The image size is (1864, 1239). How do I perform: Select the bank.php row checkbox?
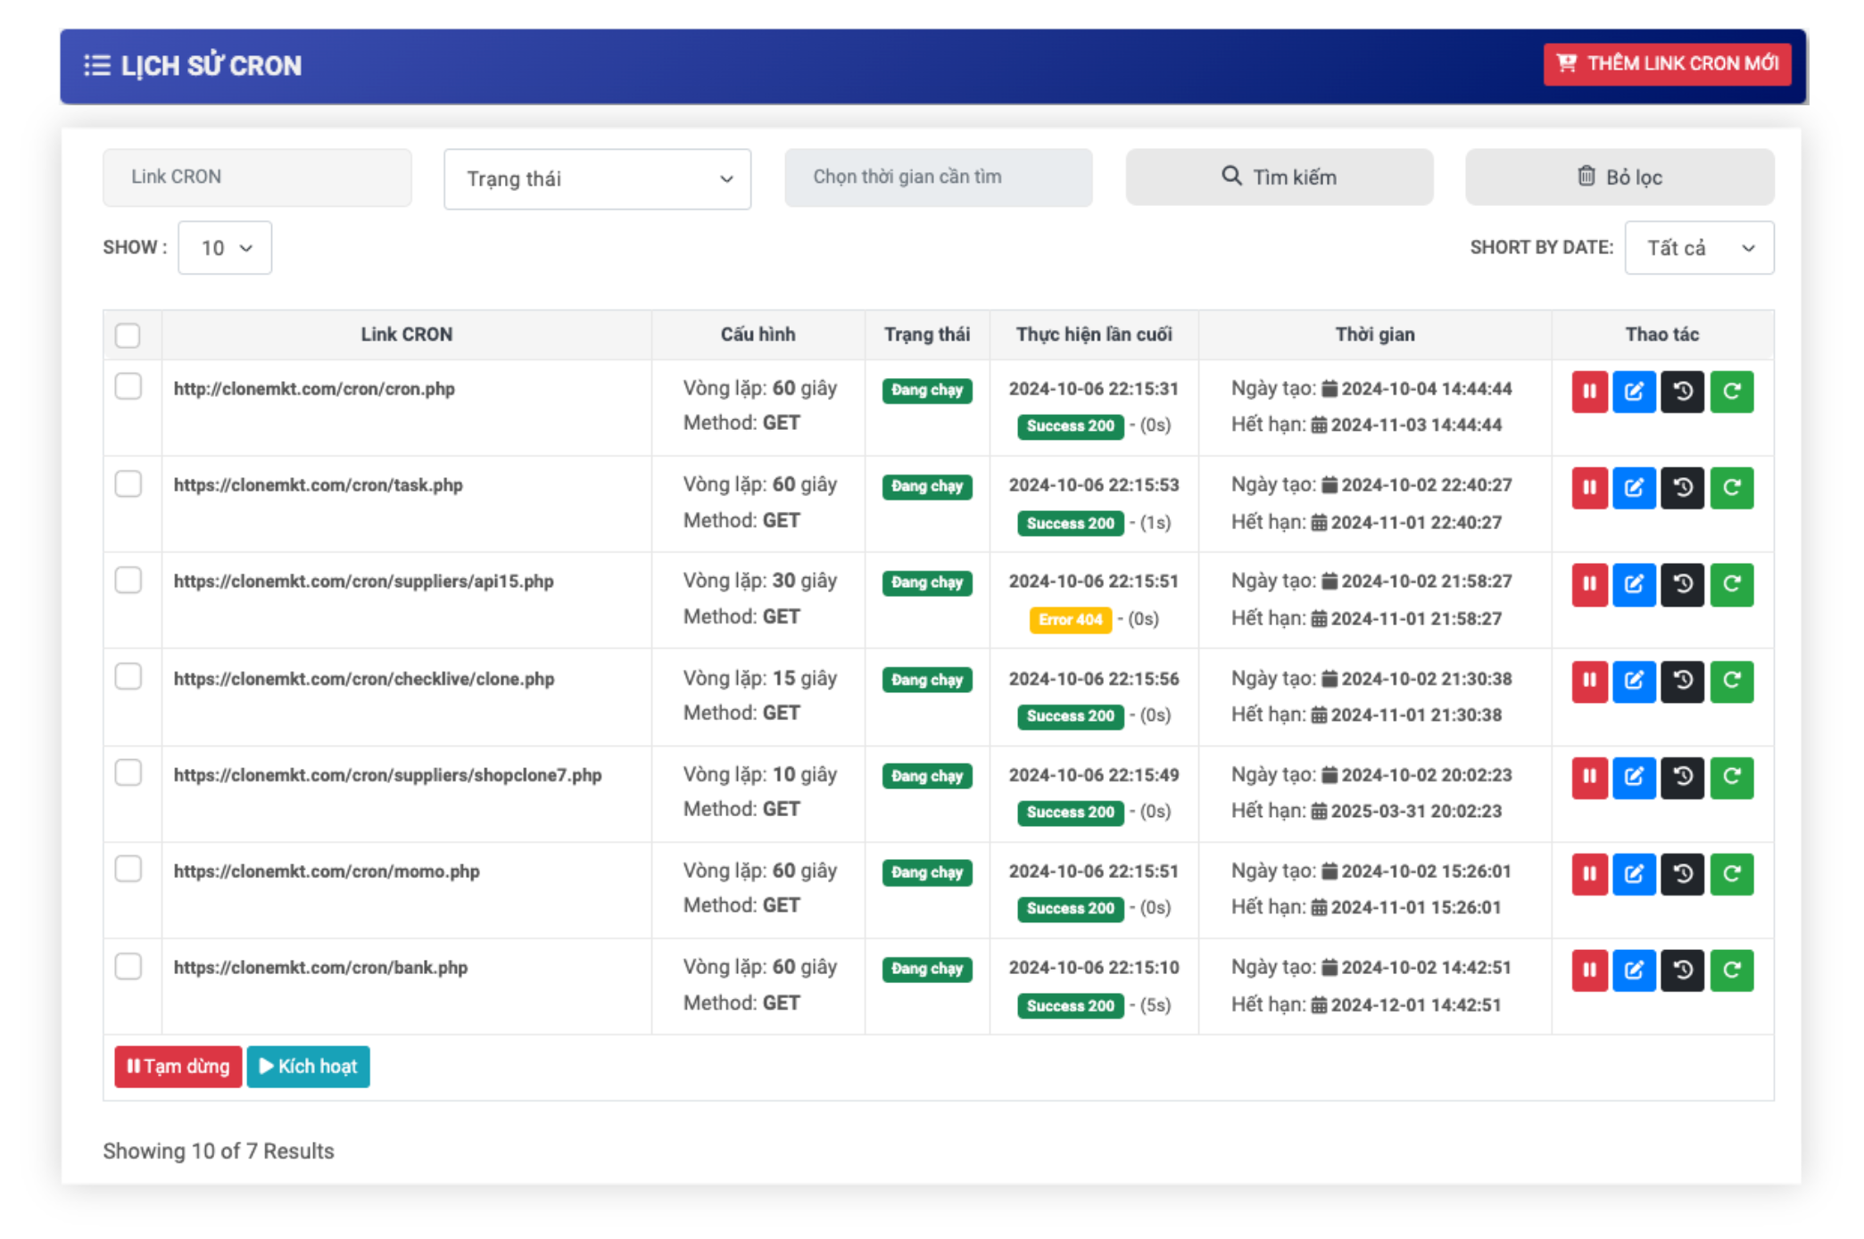point(128,967)
